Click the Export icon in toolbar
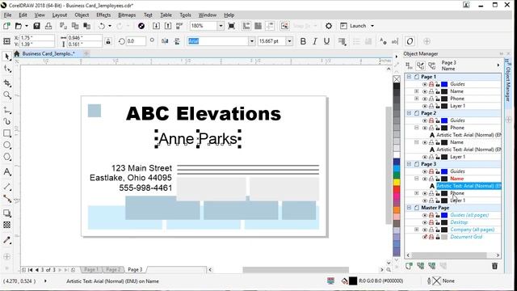 [168, 26]
